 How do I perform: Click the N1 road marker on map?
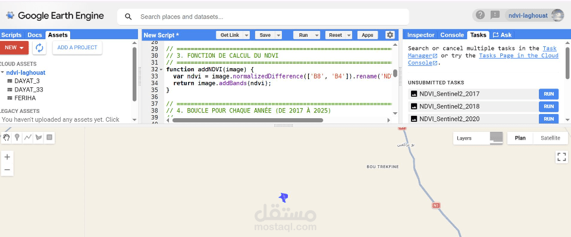435,206
